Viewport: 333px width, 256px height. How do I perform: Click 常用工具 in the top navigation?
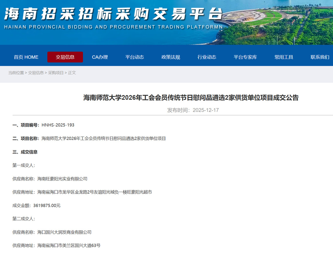(x=284, y=57)
